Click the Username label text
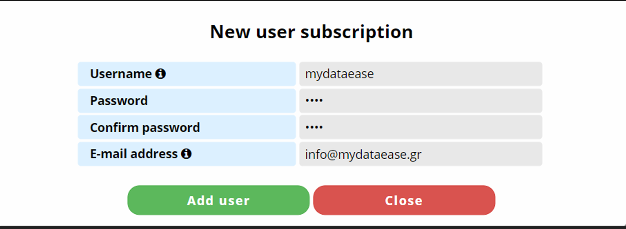 pyautogui.click(x=121, y=74)
